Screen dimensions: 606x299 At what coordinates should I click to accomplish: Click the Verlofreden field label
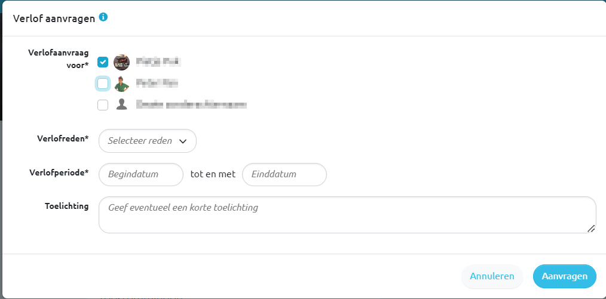click(63, 138)
